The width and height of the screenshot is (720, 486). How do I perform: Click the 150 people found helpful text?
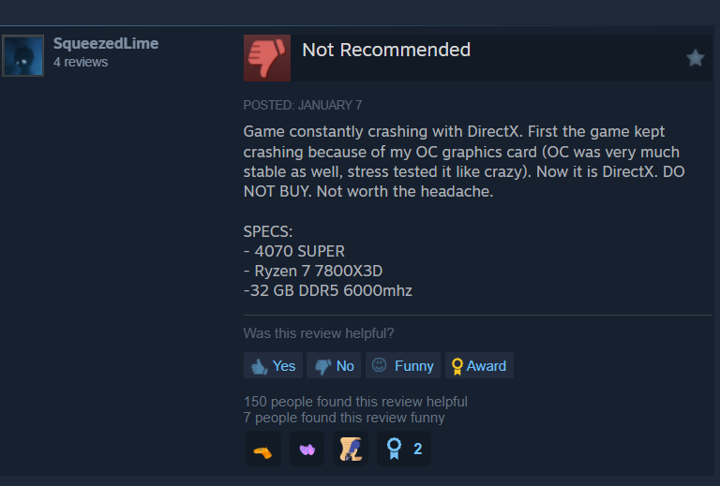coord(355,402)
